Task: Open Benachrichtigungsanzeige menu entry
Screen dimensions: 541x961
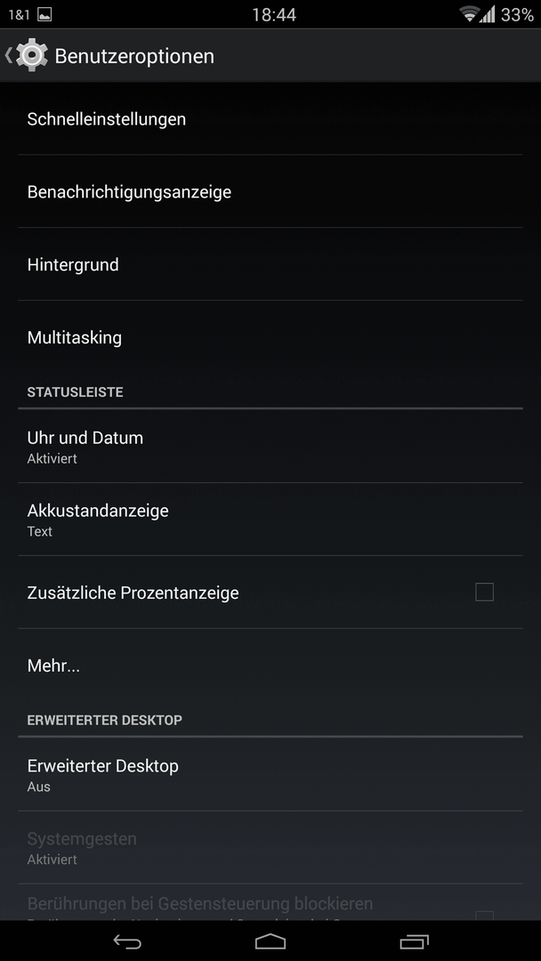Action: tap(270, 192)
